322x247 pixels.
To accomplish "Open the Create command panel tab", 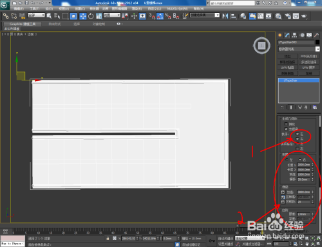I will click(x=280, y=35).
